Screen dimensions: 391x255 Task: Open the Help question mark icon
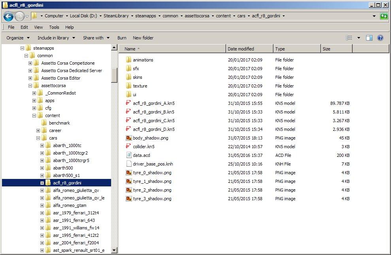pyautogui.click(x=380, y=38)
